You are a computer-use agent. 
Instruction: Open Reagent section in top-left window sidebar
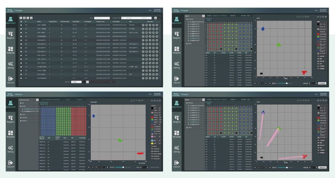click(x=11, y=35)
